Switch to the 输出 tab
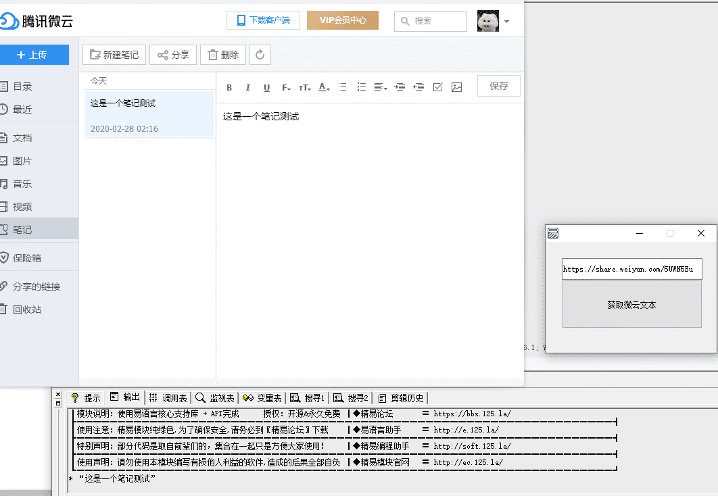Viewport: 718px width, 496px height. 125,397
